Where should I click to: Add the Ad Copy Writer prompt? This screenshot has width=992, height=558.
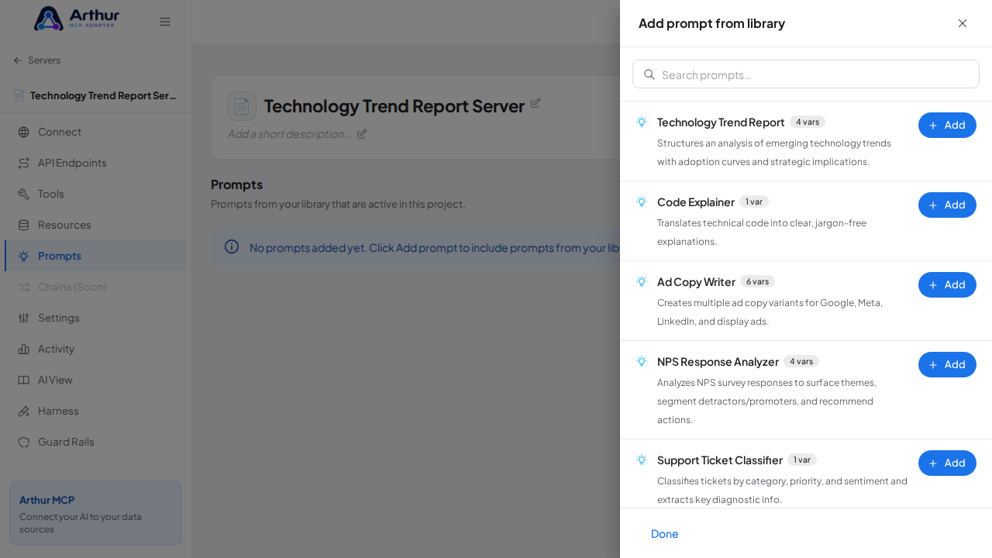click(x=947, y=284)
